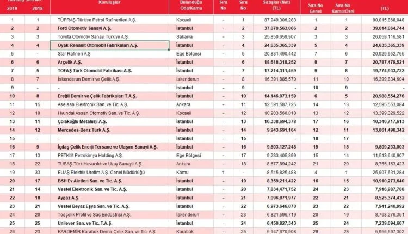The width and height of the screenshot is (408, 234).
Task: Select the cell 'BSH Ev Aletleri San. ve Tic. A.Ş.'
Action: tap(109, 181)
